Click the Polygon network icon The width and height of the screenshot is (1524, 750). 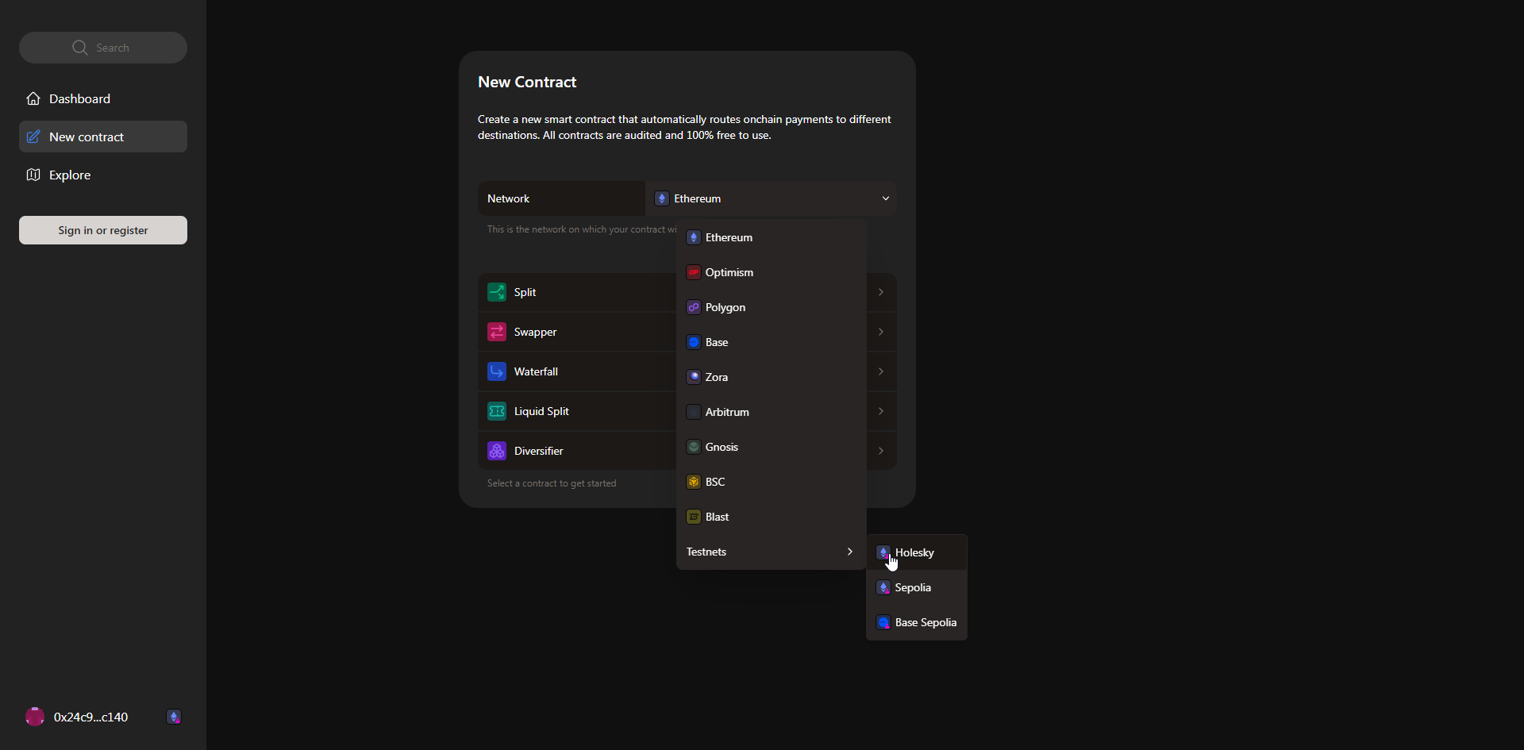point(694,307)
